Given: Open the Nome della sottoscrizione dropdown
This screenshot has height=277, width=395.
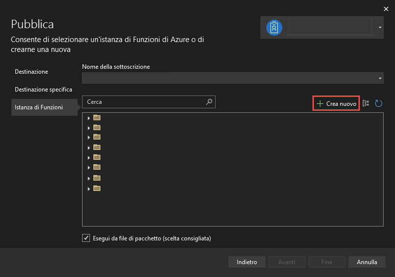Looking at the screenshot, I should (x=232, y=78).
